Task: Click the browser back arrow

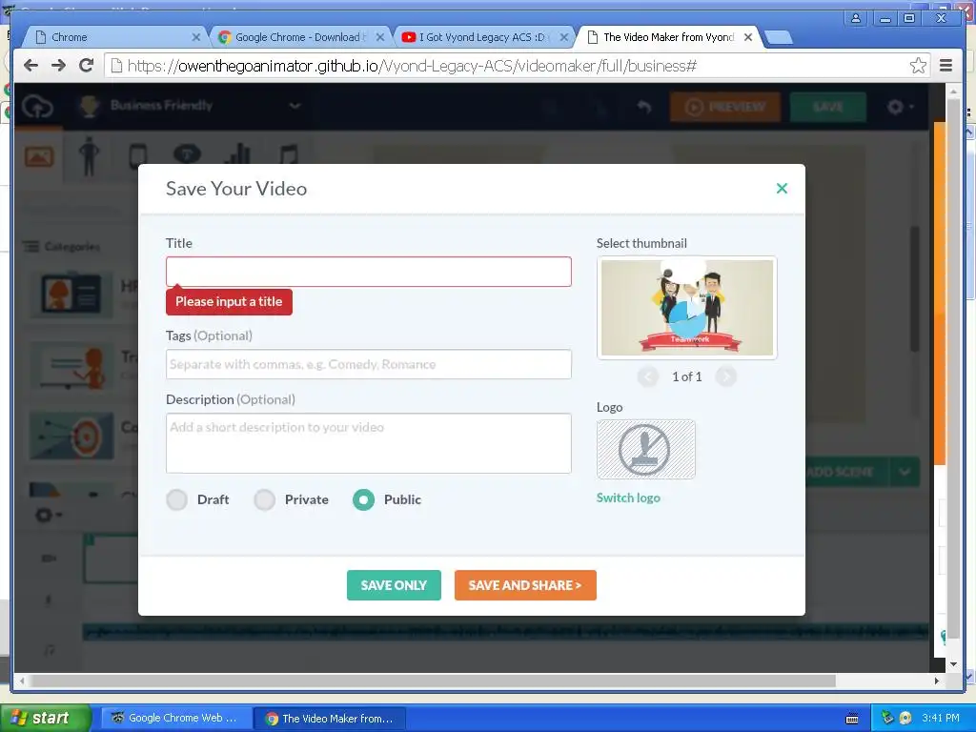Action: point(30,66)
